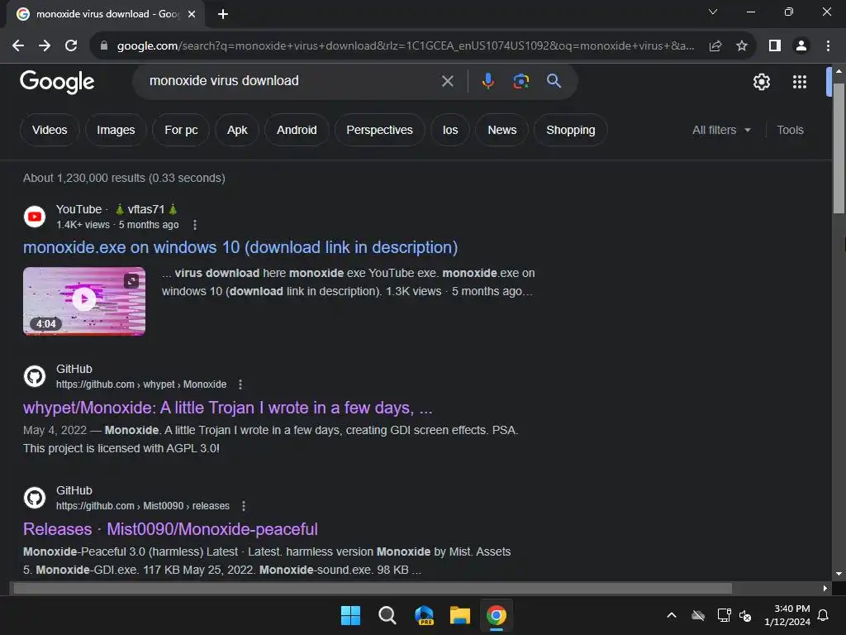Clear the search query text

click(x=447, y=81)
